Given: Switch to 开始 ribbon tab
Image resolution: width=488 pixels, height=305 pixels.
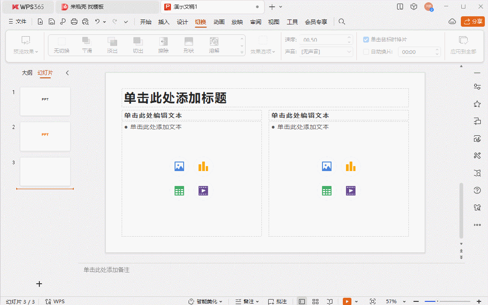Looking at the screenshot, I should coord(146,22).
